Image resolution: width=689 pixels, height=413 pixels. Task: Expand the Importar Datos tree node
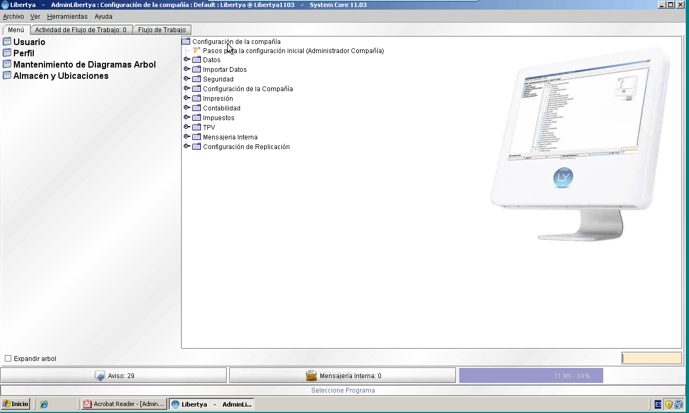click(x=186, y=69)
